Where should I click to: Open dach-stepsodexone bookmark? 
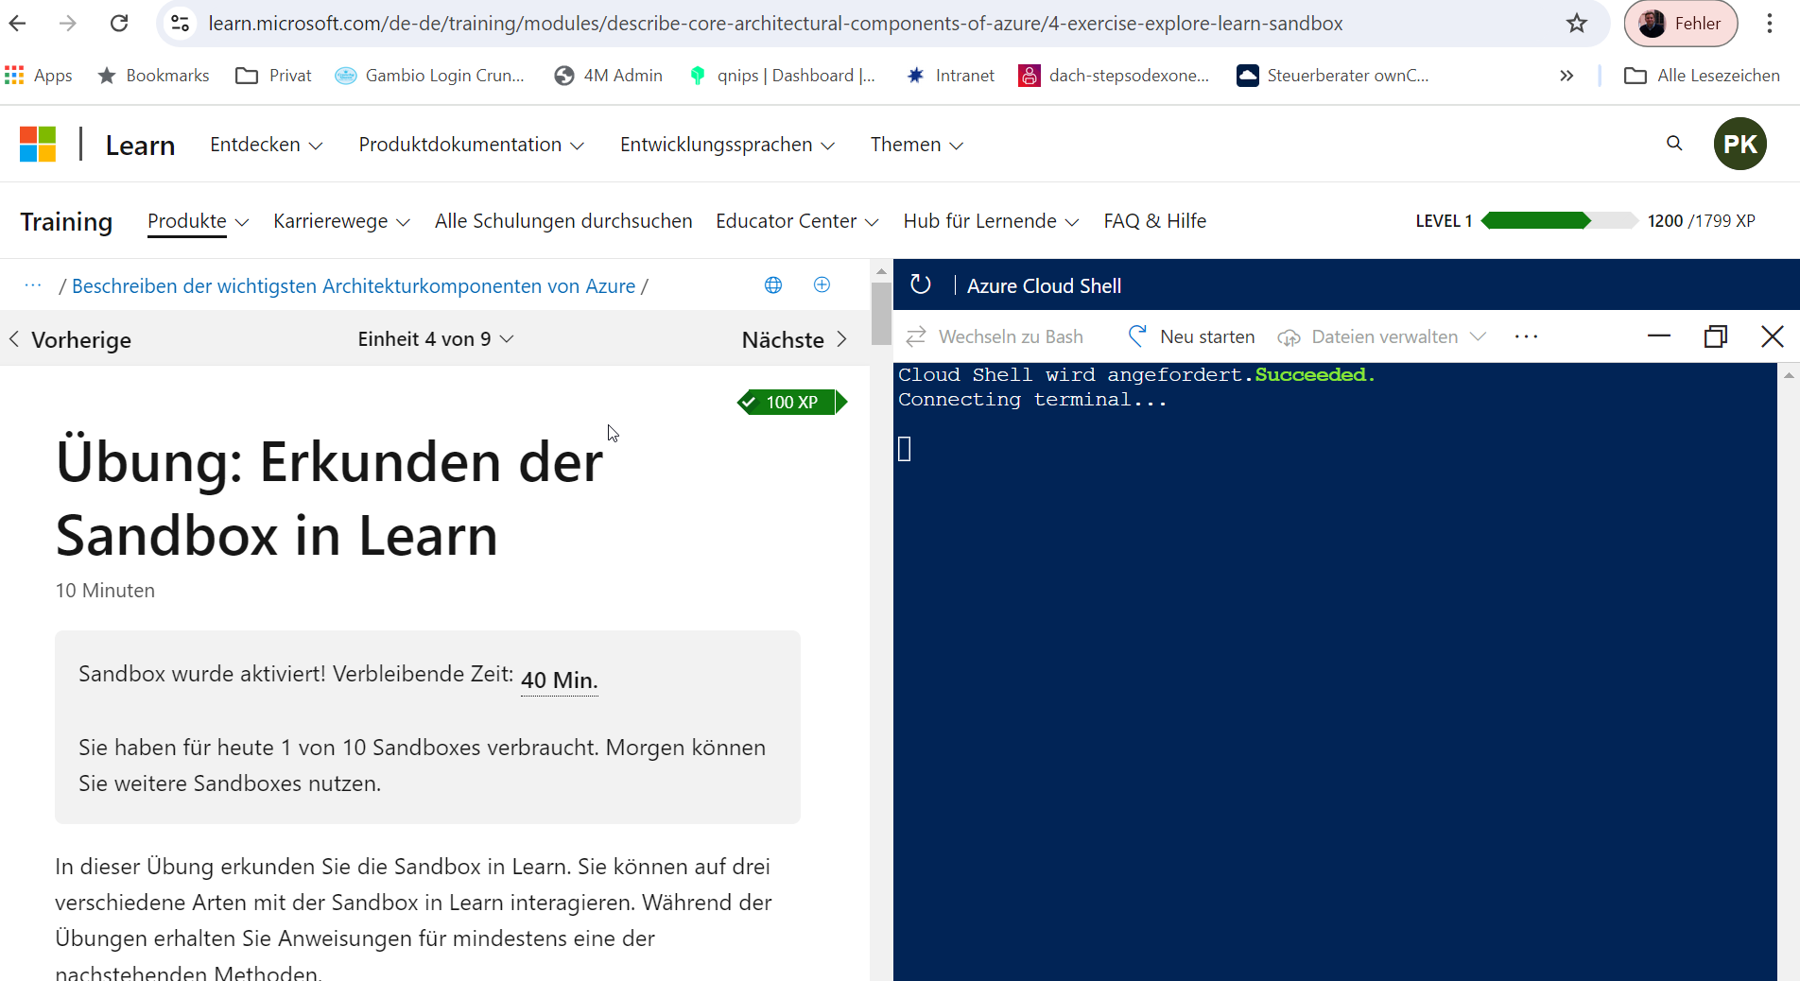(x=1114, y=76)
